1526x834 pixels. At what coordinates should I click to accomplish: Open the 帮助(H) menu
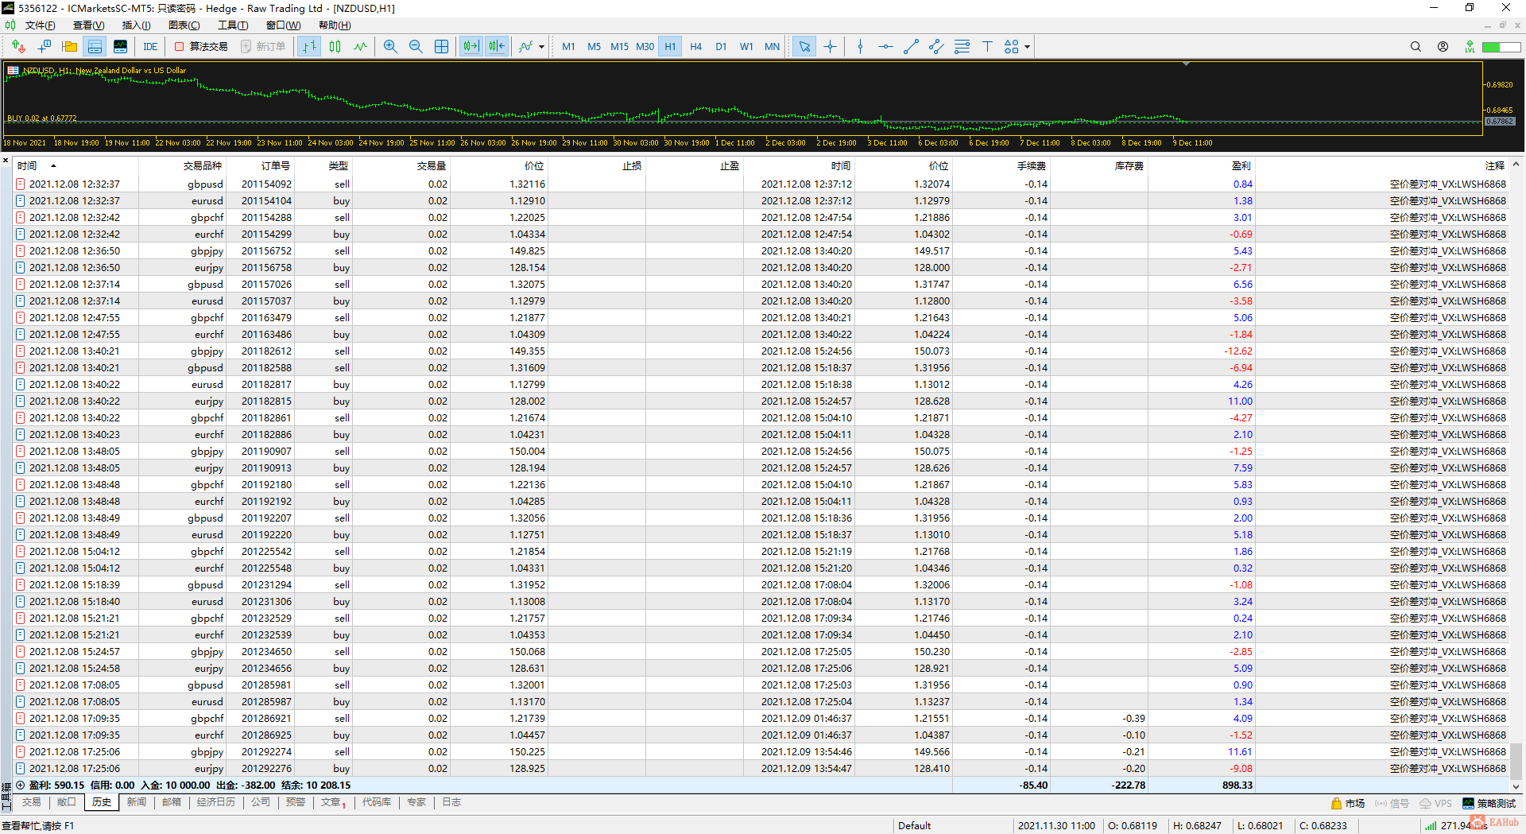pyautogui.click(x=335, y=25)
